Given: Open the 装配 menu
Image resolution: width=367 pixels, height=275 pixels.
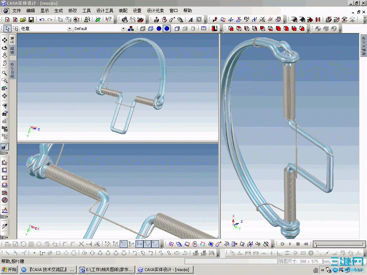Looking at the screenshot, I should tap(123, 10).
